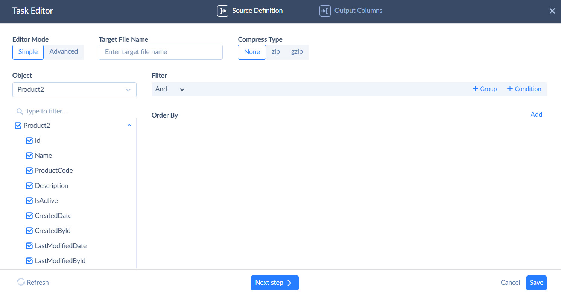This screenshot has height=295, width=561.
Task: Click the plus icon next to Group
Action: coord(475,89)
